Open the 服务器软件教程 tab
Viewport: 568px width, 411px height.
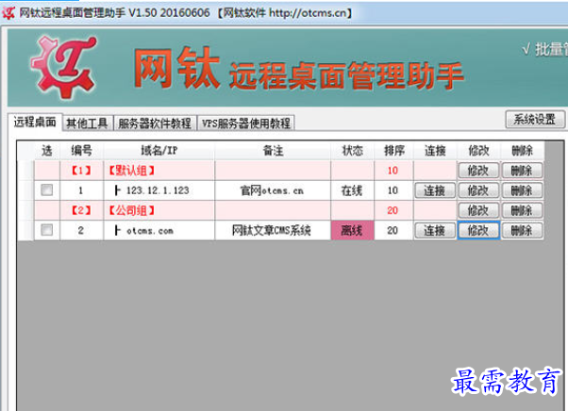pos(155,123)
